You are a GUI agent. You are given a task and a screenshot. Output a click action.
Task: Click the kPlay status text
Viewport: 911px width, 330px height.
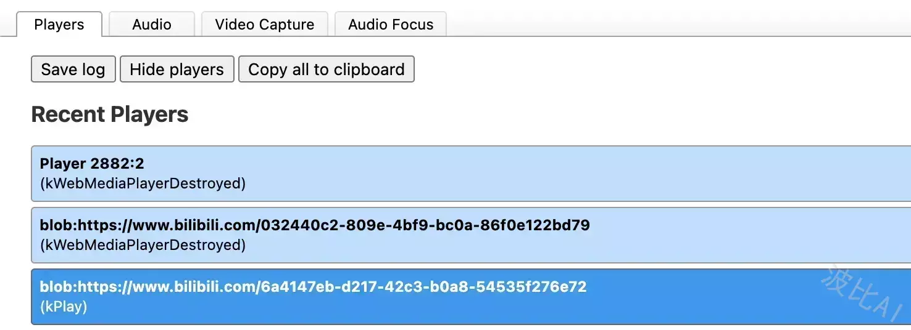[x=64, y=307]
